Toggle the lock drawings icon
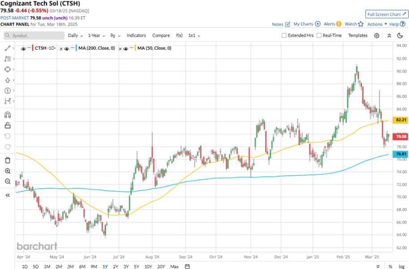Image resolution: width=409 pixels, height=269 pixels. 8,126
